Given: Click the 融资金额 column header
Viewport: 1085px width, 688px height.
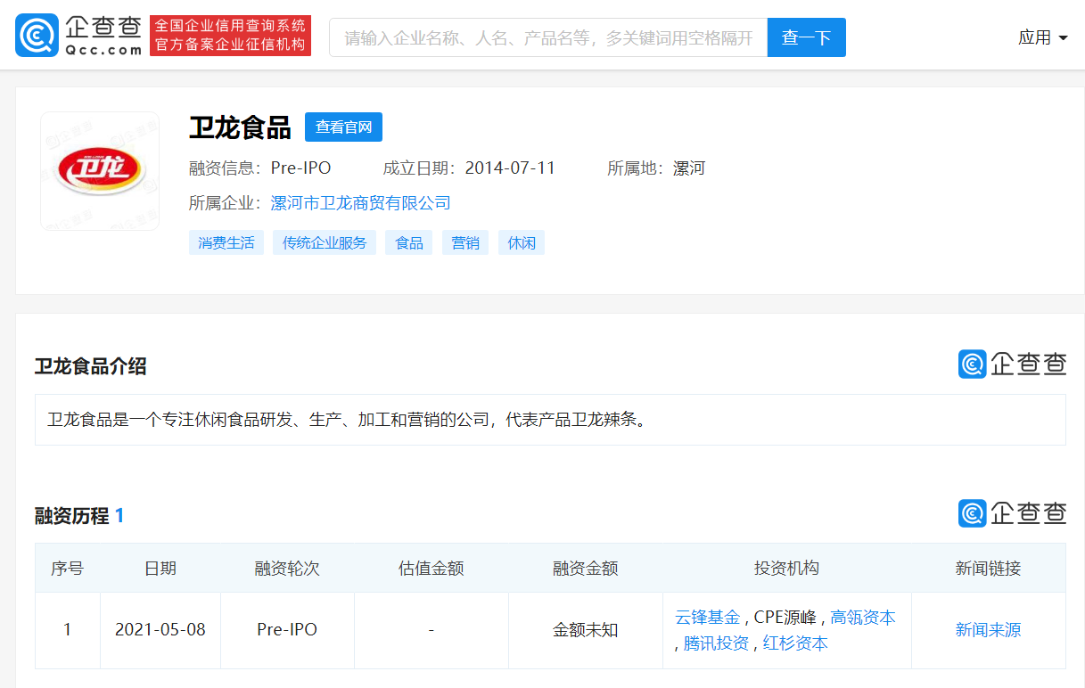Looking at the screenshot, I should (x=586, y=568).
